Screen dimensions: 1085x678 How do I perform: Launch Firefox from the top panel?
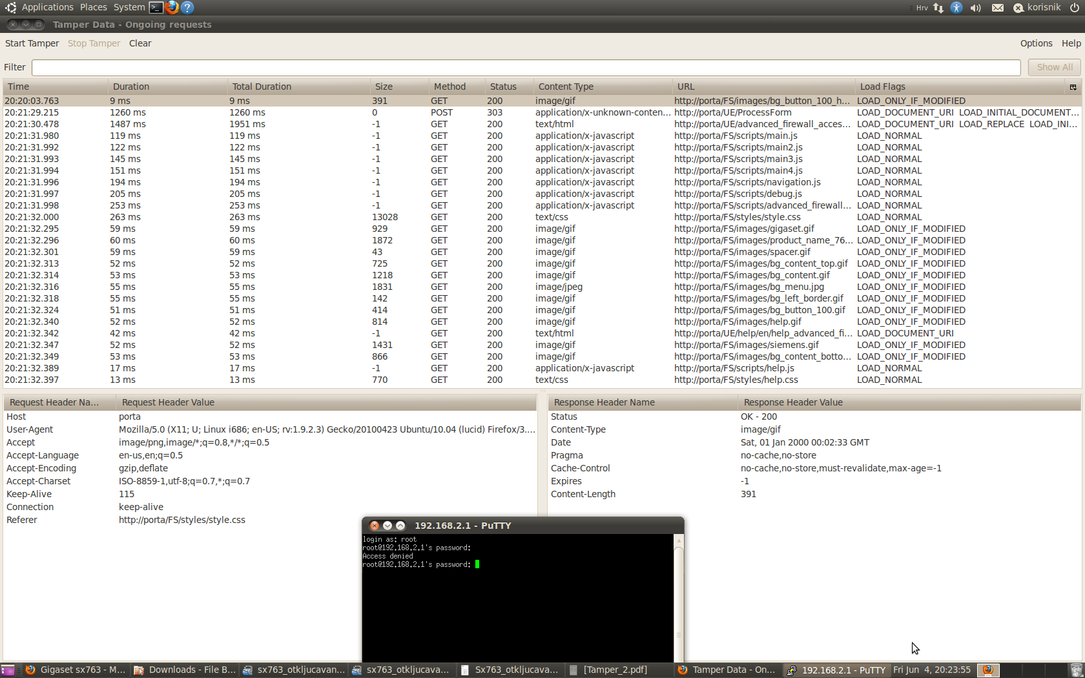pyautogui.click(x=172, y=8)
